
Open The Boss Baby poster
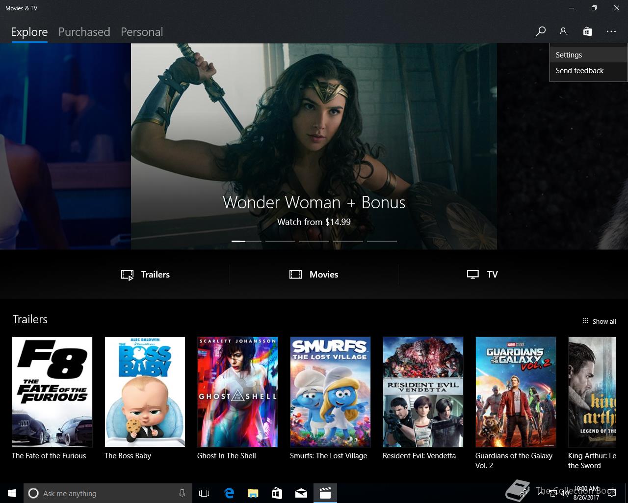(145, 392)
